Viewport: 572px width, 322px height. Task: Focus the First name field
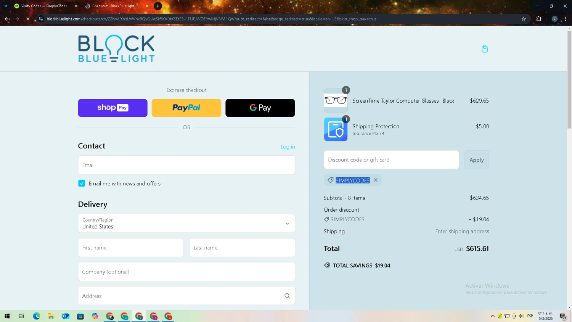click(x=131, y=248)
